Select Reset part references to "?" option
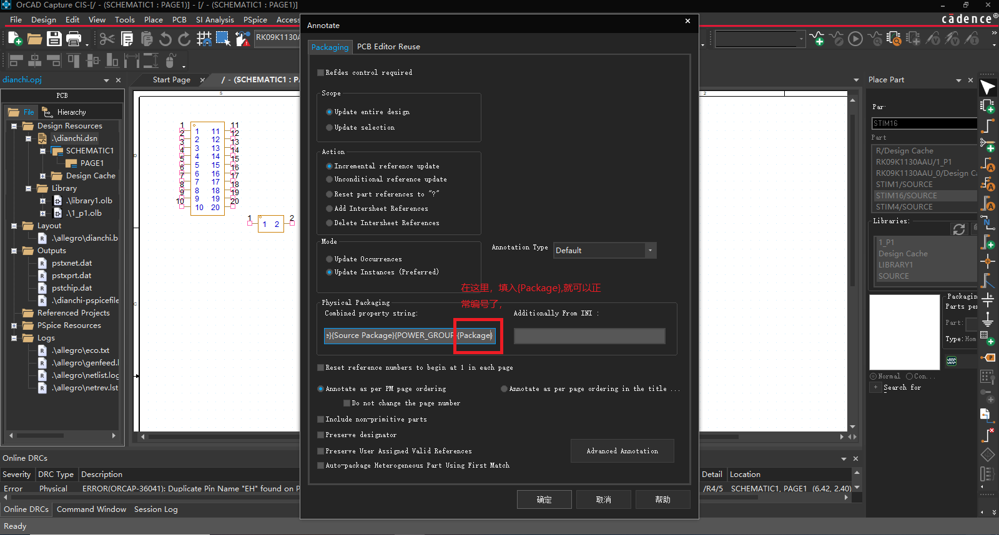The width and height of the screenshot is (999, 535). click(329, 194)
